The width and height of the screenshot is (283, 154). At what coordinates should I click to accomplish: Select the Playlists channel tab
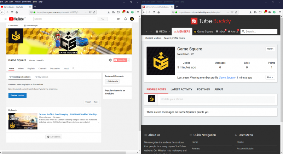point(31,68)
